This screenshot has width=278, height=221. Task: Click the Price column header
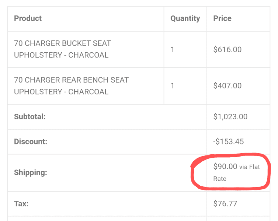(x=222, y=18)
